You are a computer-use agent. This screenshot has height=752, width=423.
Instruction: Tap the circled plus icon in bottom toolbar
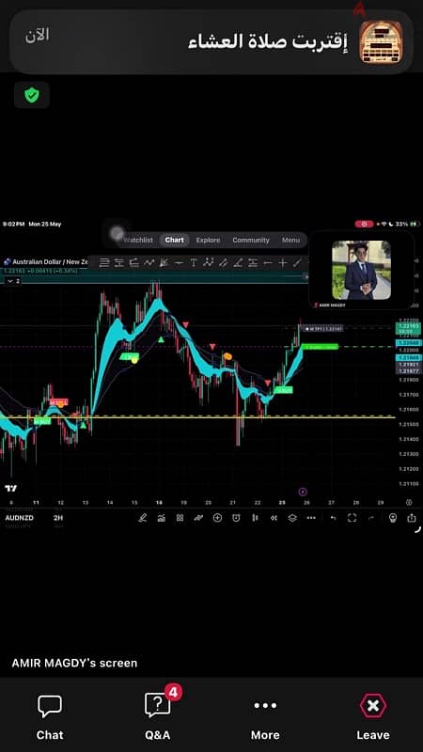point(217,518)
